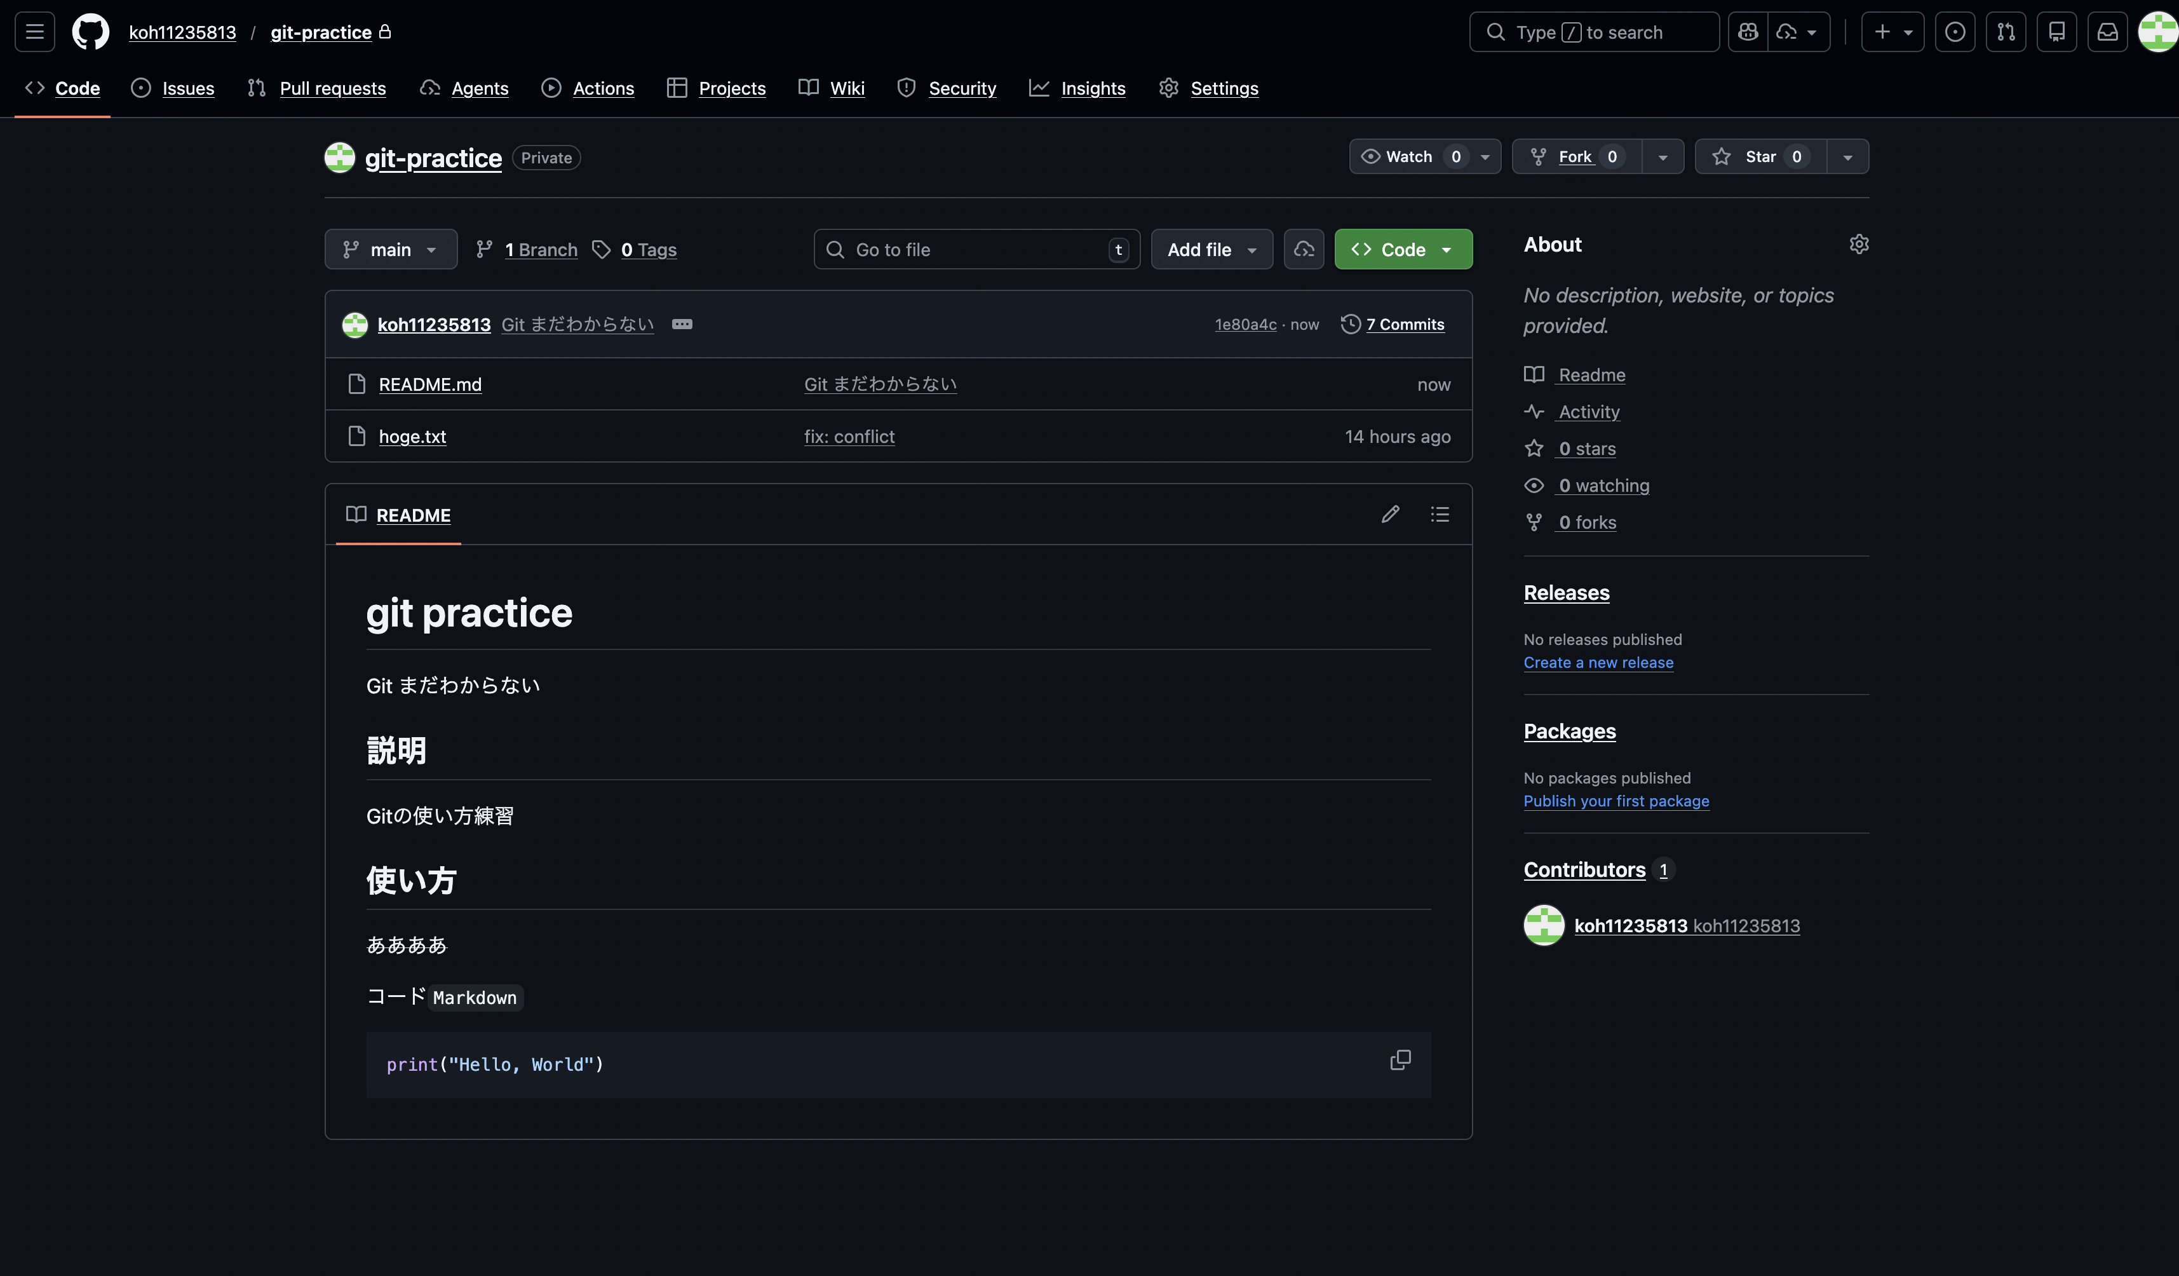Click the About section gear icon

(x=1858, y=245)
